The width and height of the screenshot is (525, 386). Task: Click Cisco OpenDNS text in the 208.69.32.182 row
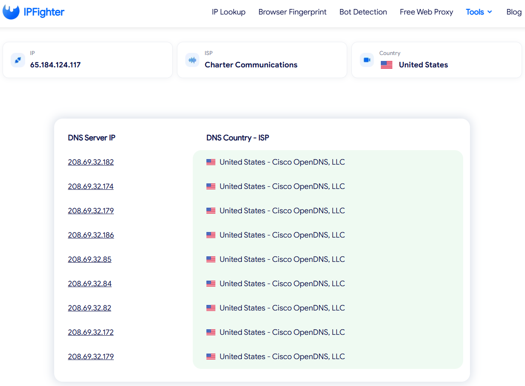click(308, 162)
